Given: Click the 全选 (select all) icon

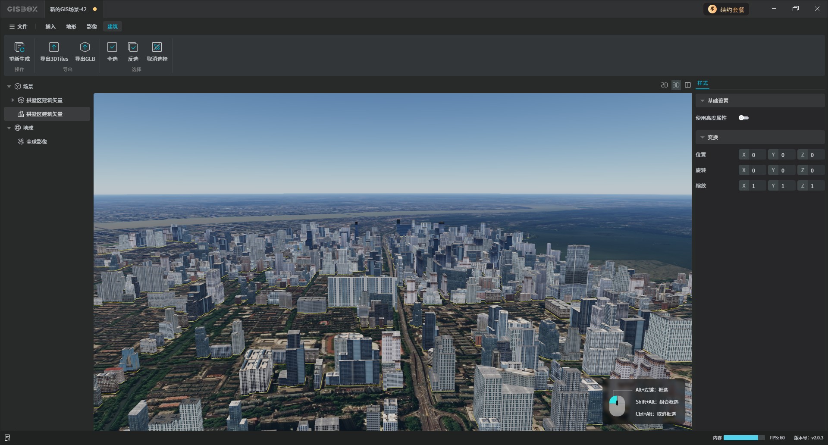Looking at the screenshot, I should point(112,47).
